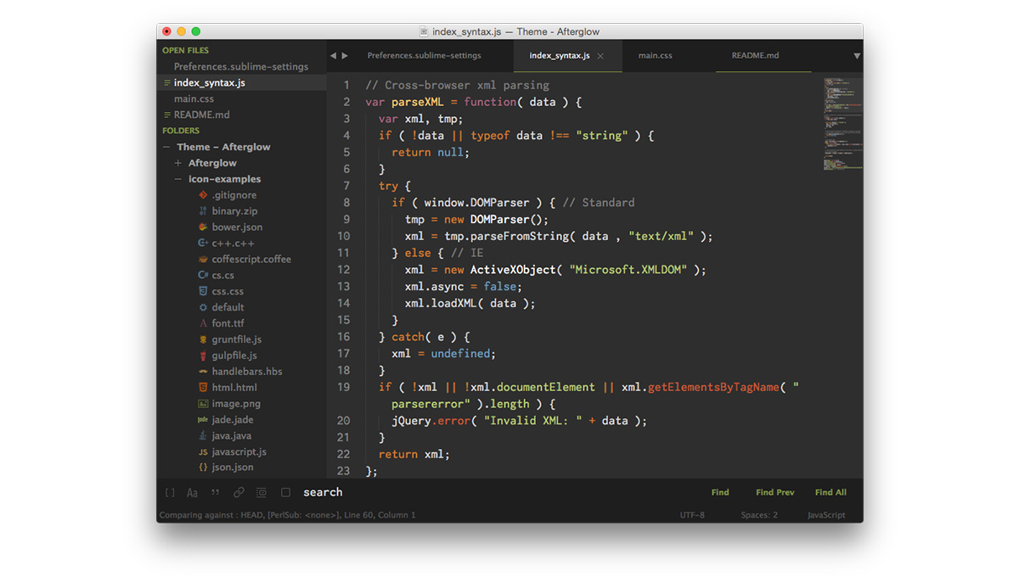This screenshot has height=577, width=1019.
Task: Click the c++.c++ file icon
Action: [203, 244]
